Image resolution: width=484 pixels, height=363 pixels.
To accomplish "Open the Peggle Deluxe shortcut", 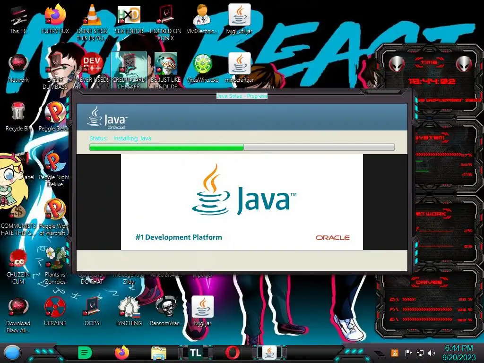I will [54, 117].
